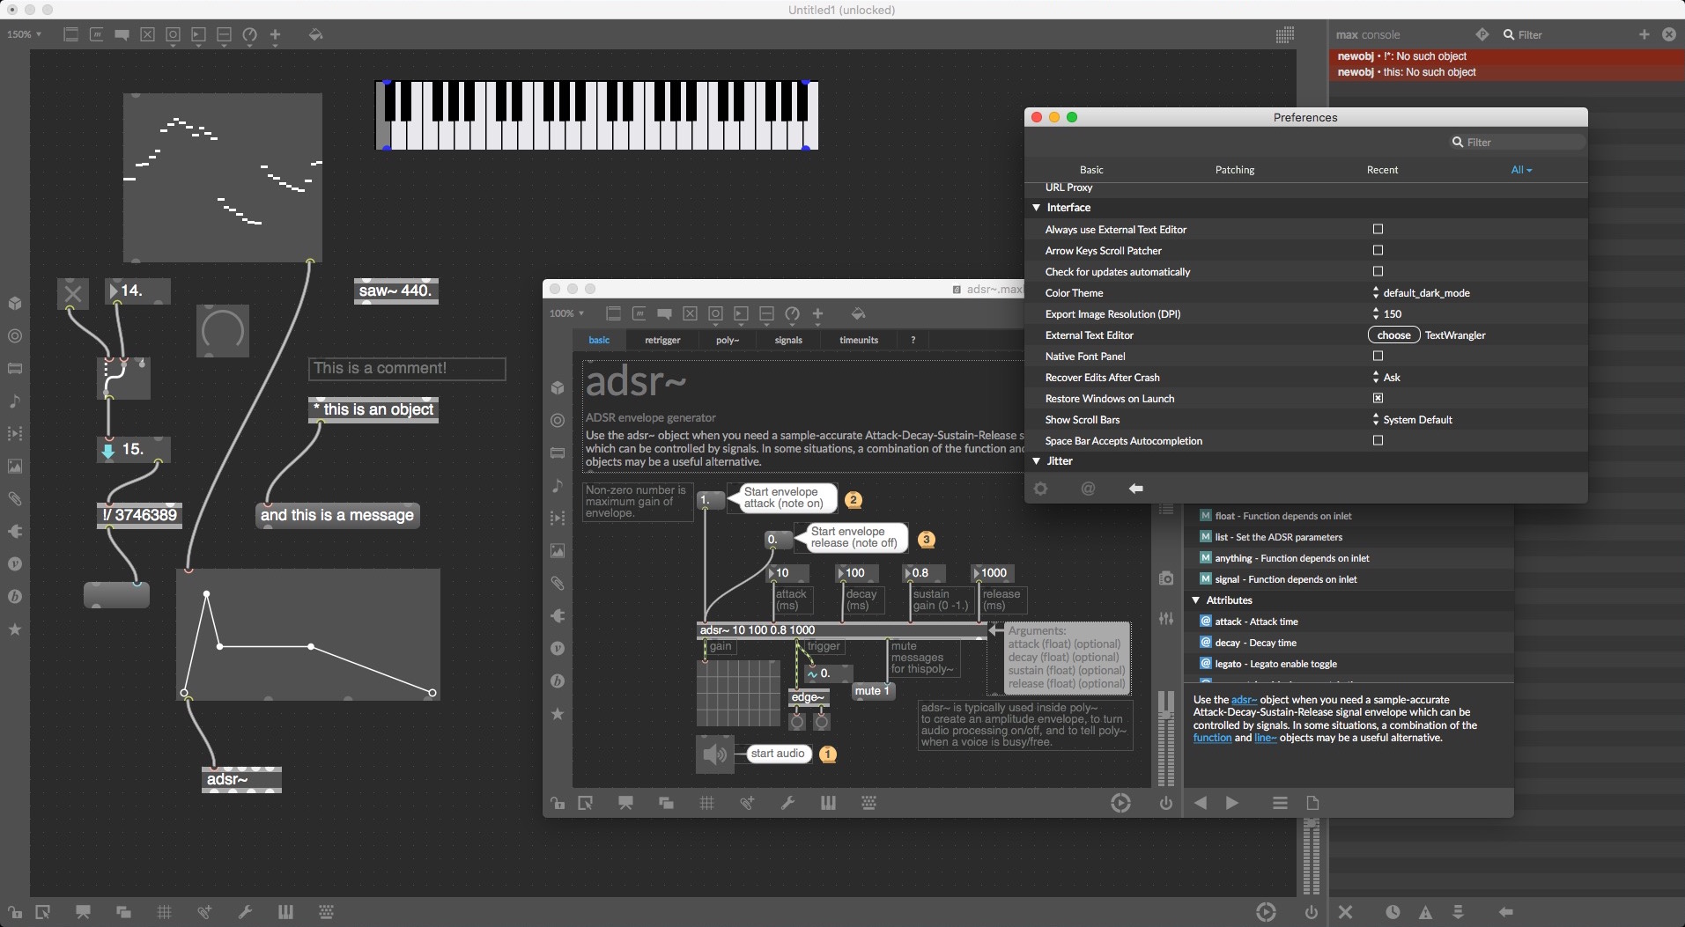Check the Check for updates automatically box
This screenshot has height=927, width=1685.
[1377, 271]
